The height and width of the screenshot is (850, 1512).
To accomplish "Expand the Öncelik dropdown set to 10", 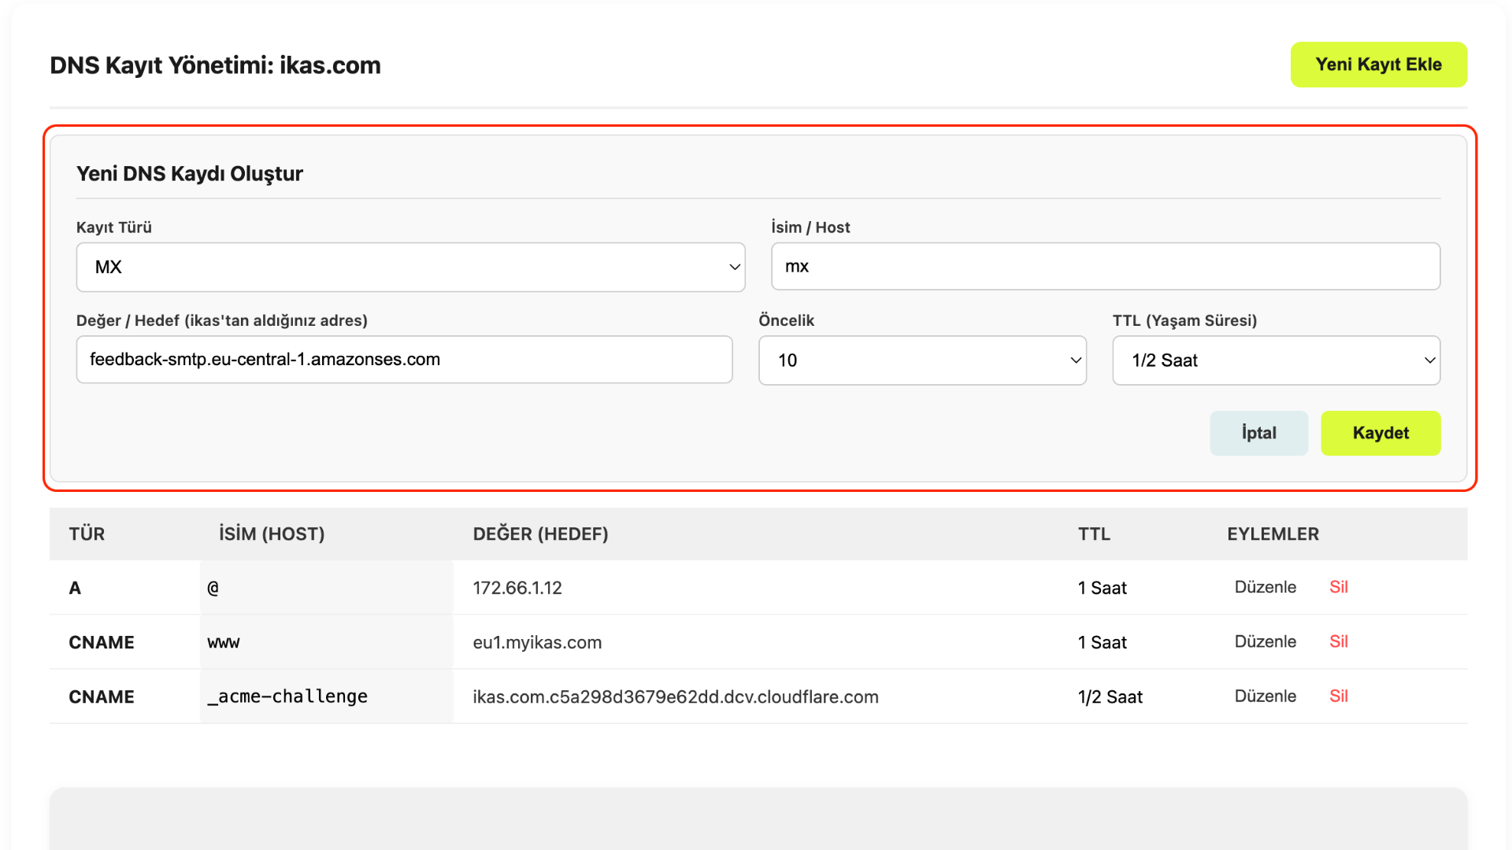I will click(x=922, y=360).
